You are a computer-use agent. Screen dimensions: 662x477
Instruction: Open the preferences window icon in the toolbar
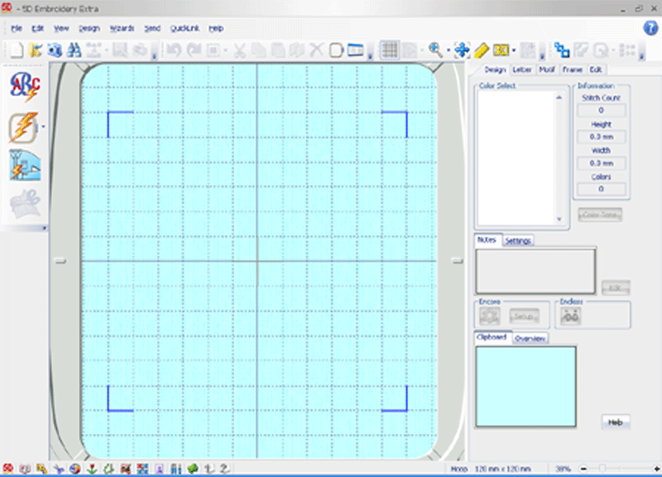point(356,51)
